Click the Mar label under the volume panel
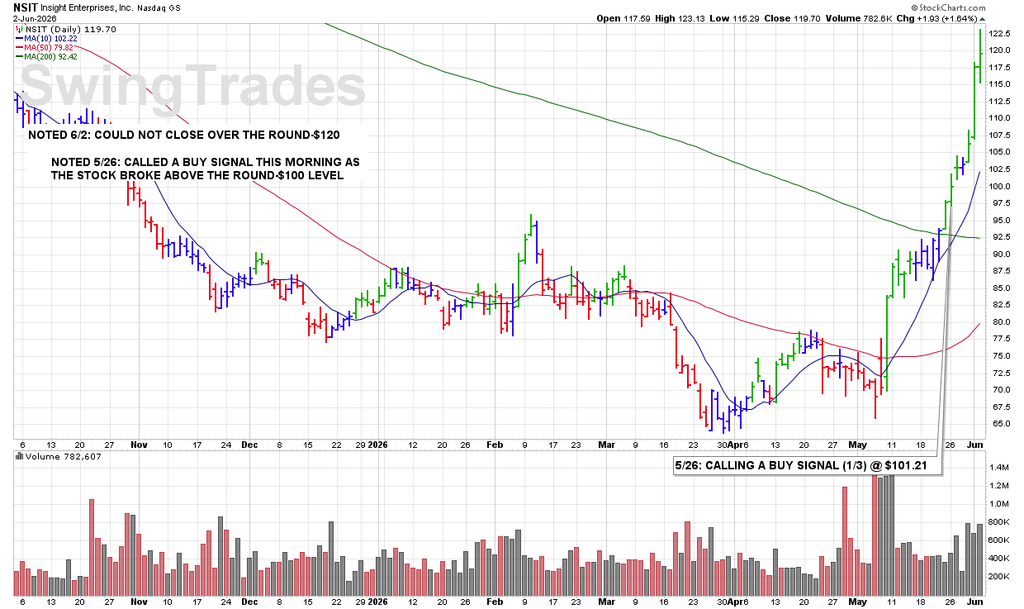 tap(607, 602)
